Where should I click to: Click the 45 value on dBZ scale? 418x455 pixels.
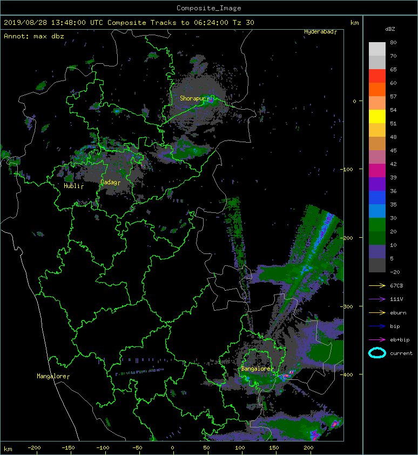(393, 150)
